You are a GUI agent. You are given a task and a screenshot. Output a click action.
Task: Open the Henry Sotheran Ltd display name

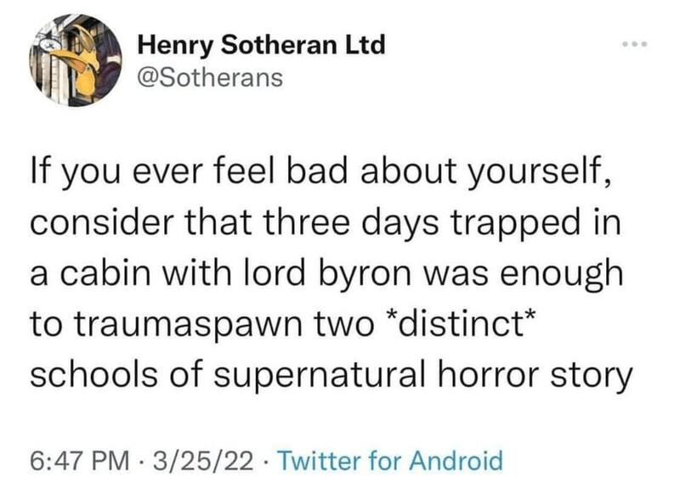(x=260, y=44)
